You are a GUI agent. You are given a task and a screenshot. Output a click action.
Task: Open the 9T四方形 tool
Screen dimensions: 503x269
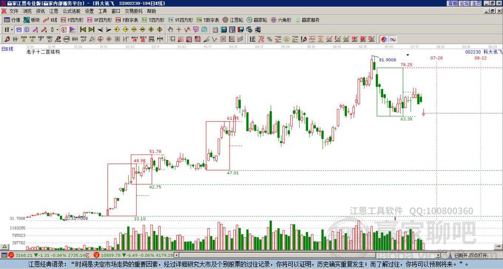[x=181, y=20]
